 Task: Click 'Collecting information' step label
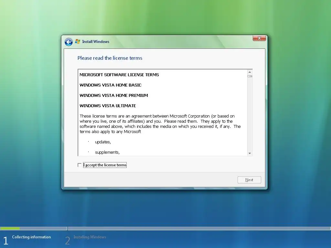[x=31, y=237]
